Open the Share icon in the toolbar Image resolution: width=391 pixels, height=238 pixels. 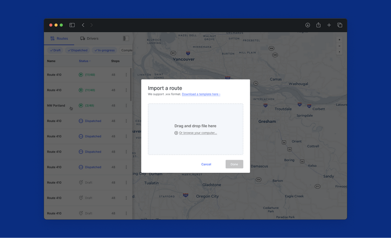318,25
